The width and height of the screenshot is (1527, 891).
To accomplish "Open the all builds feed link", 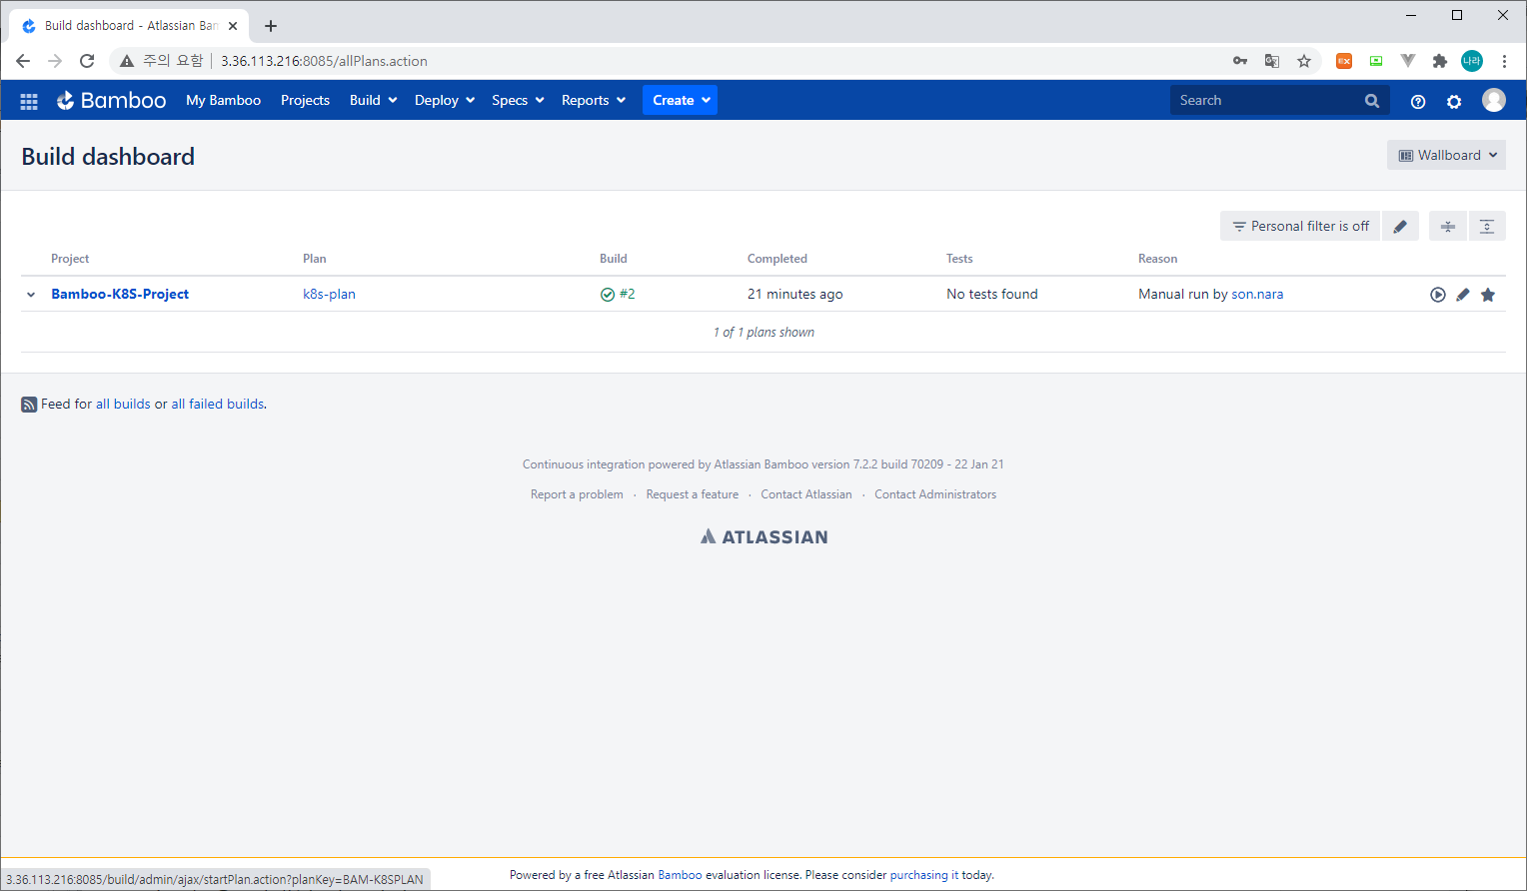I will [123, 405].
